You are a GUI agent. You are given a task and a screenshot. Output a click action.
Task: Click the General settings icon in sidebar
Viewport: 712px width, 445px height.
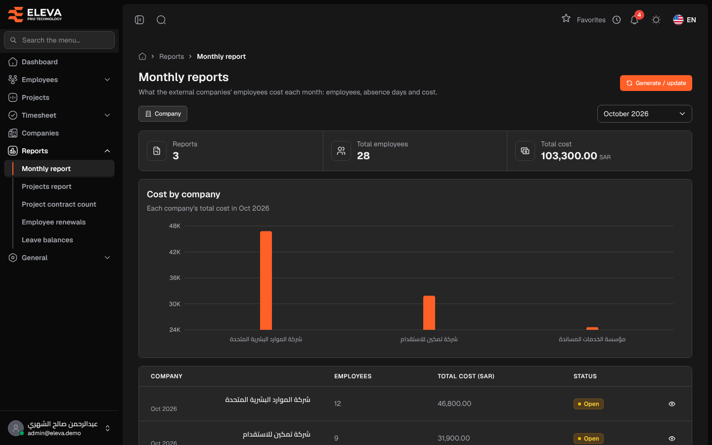coord(13,258)
